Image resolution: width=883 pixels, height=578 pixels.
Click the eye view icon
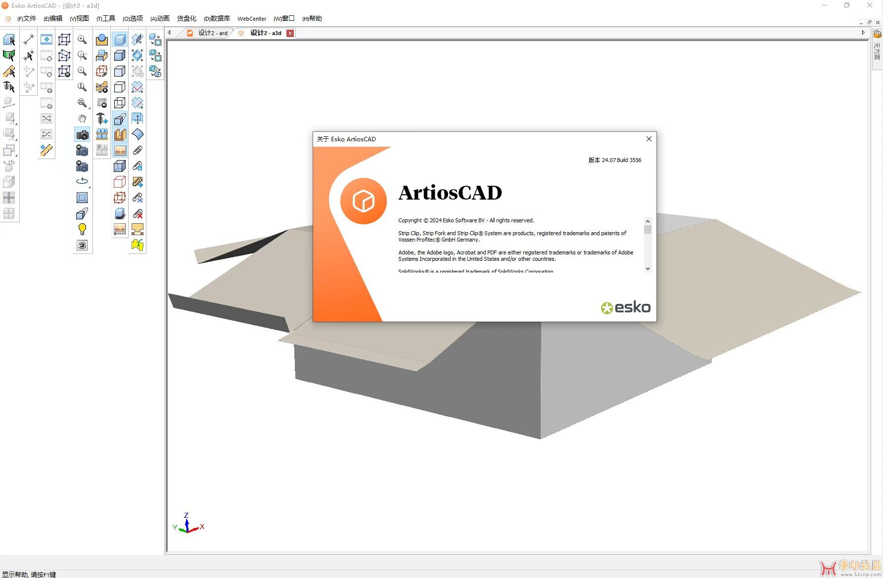tap(82, 245)
